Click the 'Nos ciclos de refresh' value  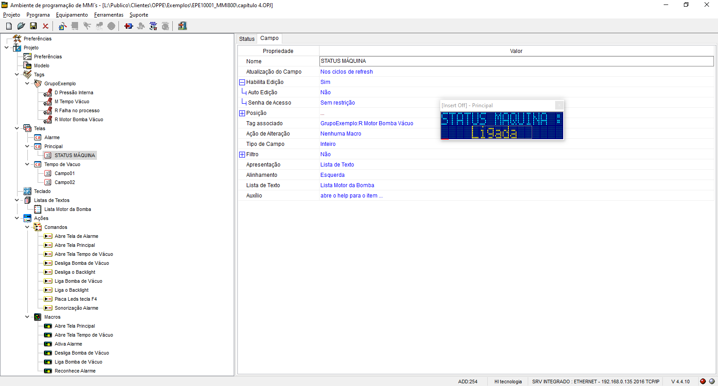tap(346, 72)
